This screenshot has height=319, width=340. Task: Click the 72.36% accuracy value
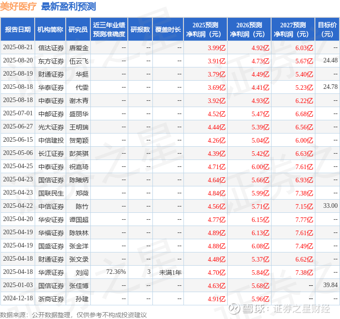point(116,272)
